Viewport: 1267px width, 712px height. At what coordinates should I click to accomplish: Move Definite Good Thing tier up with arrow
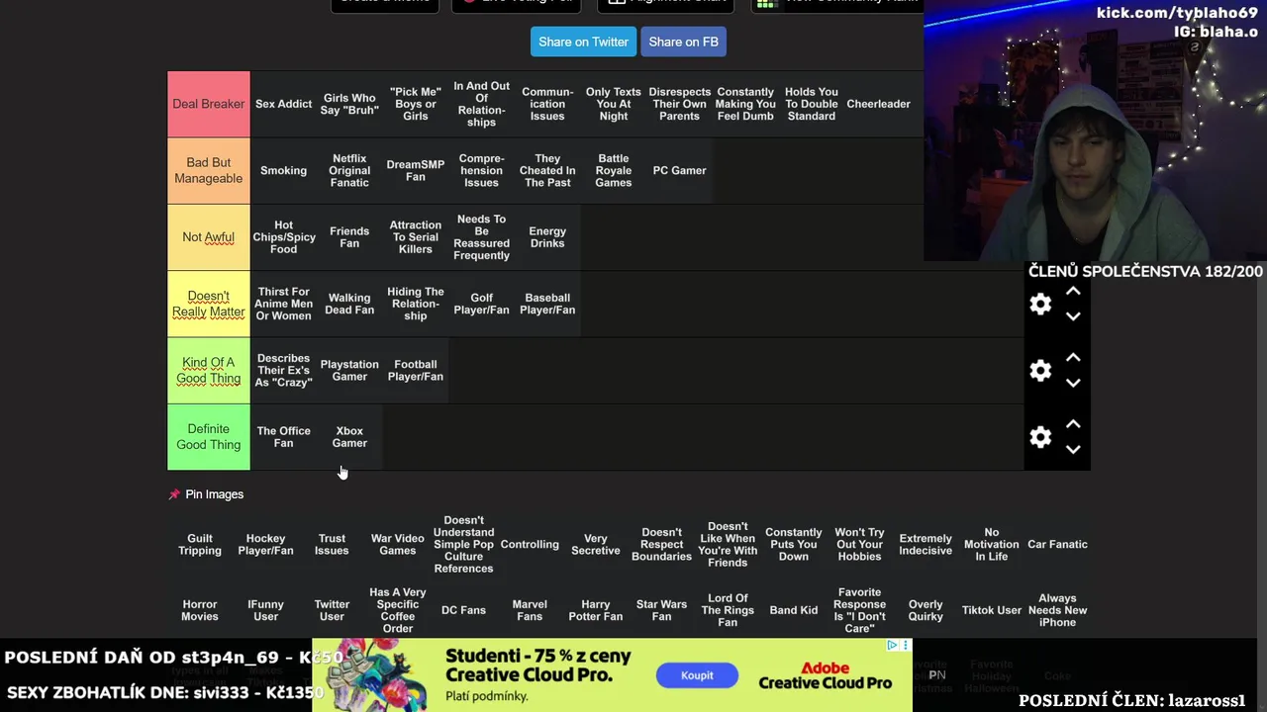click(1073, 424)
